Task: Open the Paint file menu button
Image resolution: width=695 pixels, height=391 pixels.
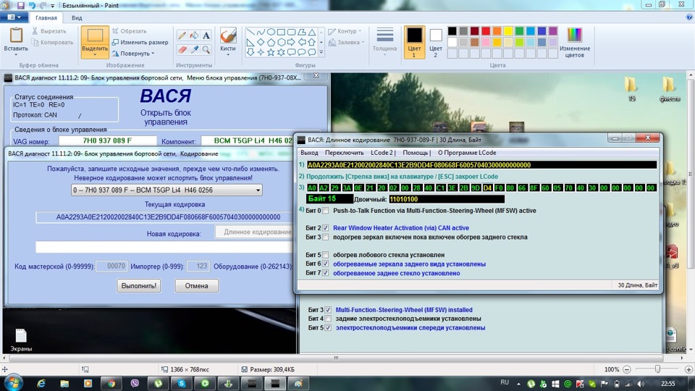Action: [14, 17]
